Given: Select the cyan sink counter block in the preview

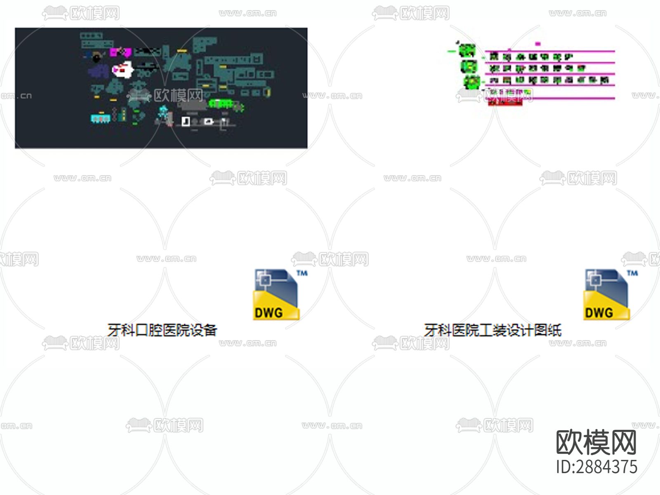Looking at the screenshot, I should pyautogui.click(x=100, y=118).
